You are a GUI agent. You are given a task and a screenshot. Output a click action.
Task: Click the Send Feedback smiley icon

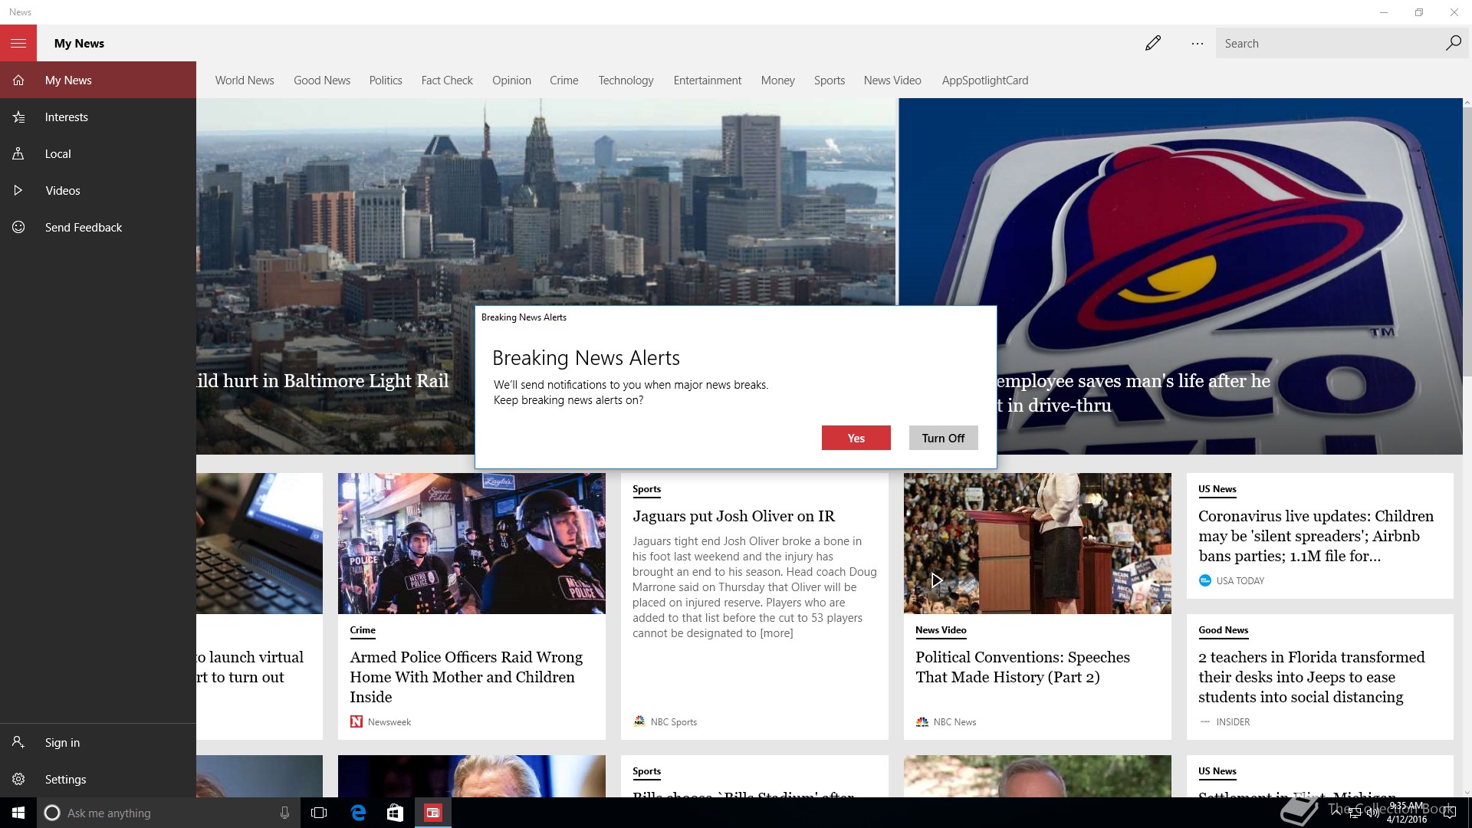pyautogui.click(x=18, y=227)
